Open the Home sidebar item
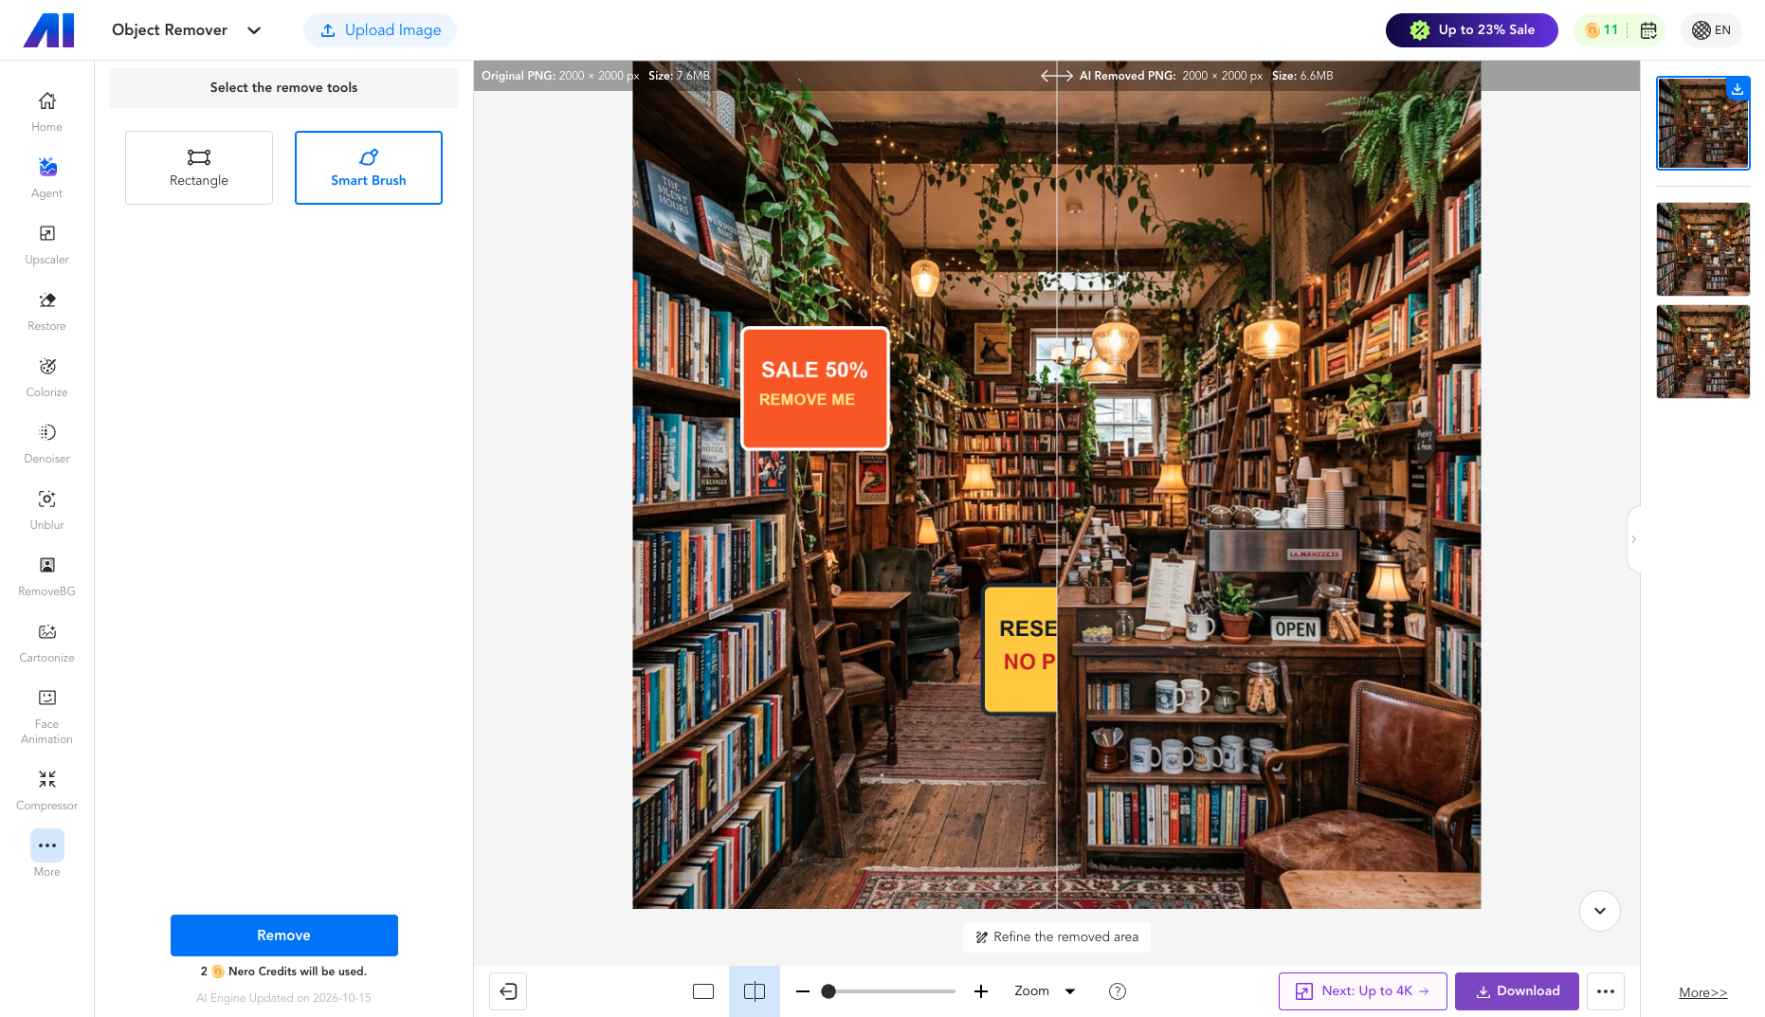 pos(46,112)
